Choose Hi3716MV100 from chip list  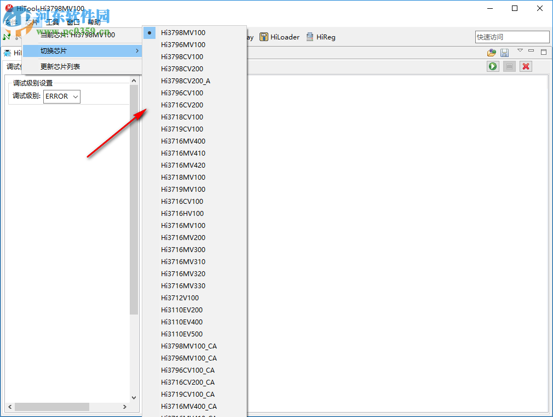pos(194,226)
